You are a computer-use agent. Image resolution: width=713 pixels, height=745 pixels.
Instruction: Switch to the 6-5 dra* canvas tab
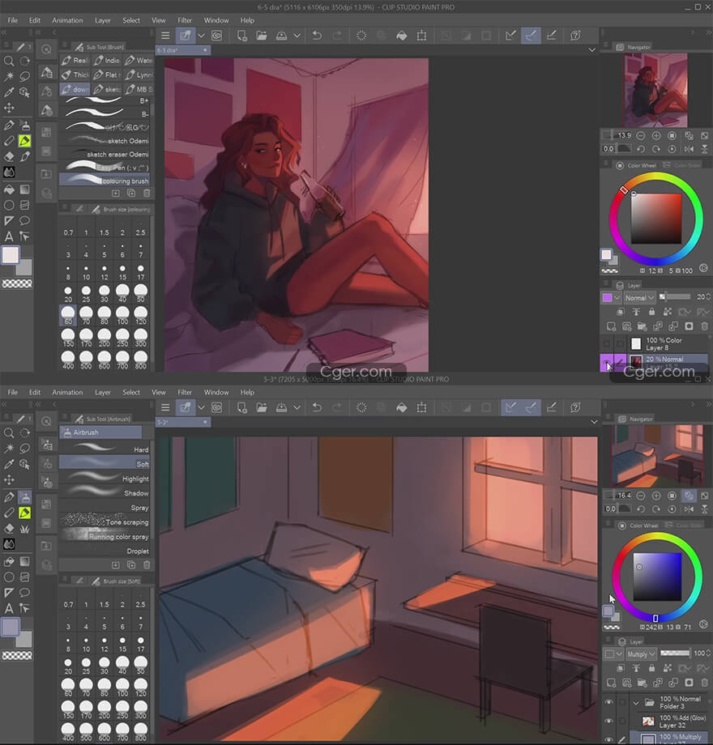pos(182,50)
